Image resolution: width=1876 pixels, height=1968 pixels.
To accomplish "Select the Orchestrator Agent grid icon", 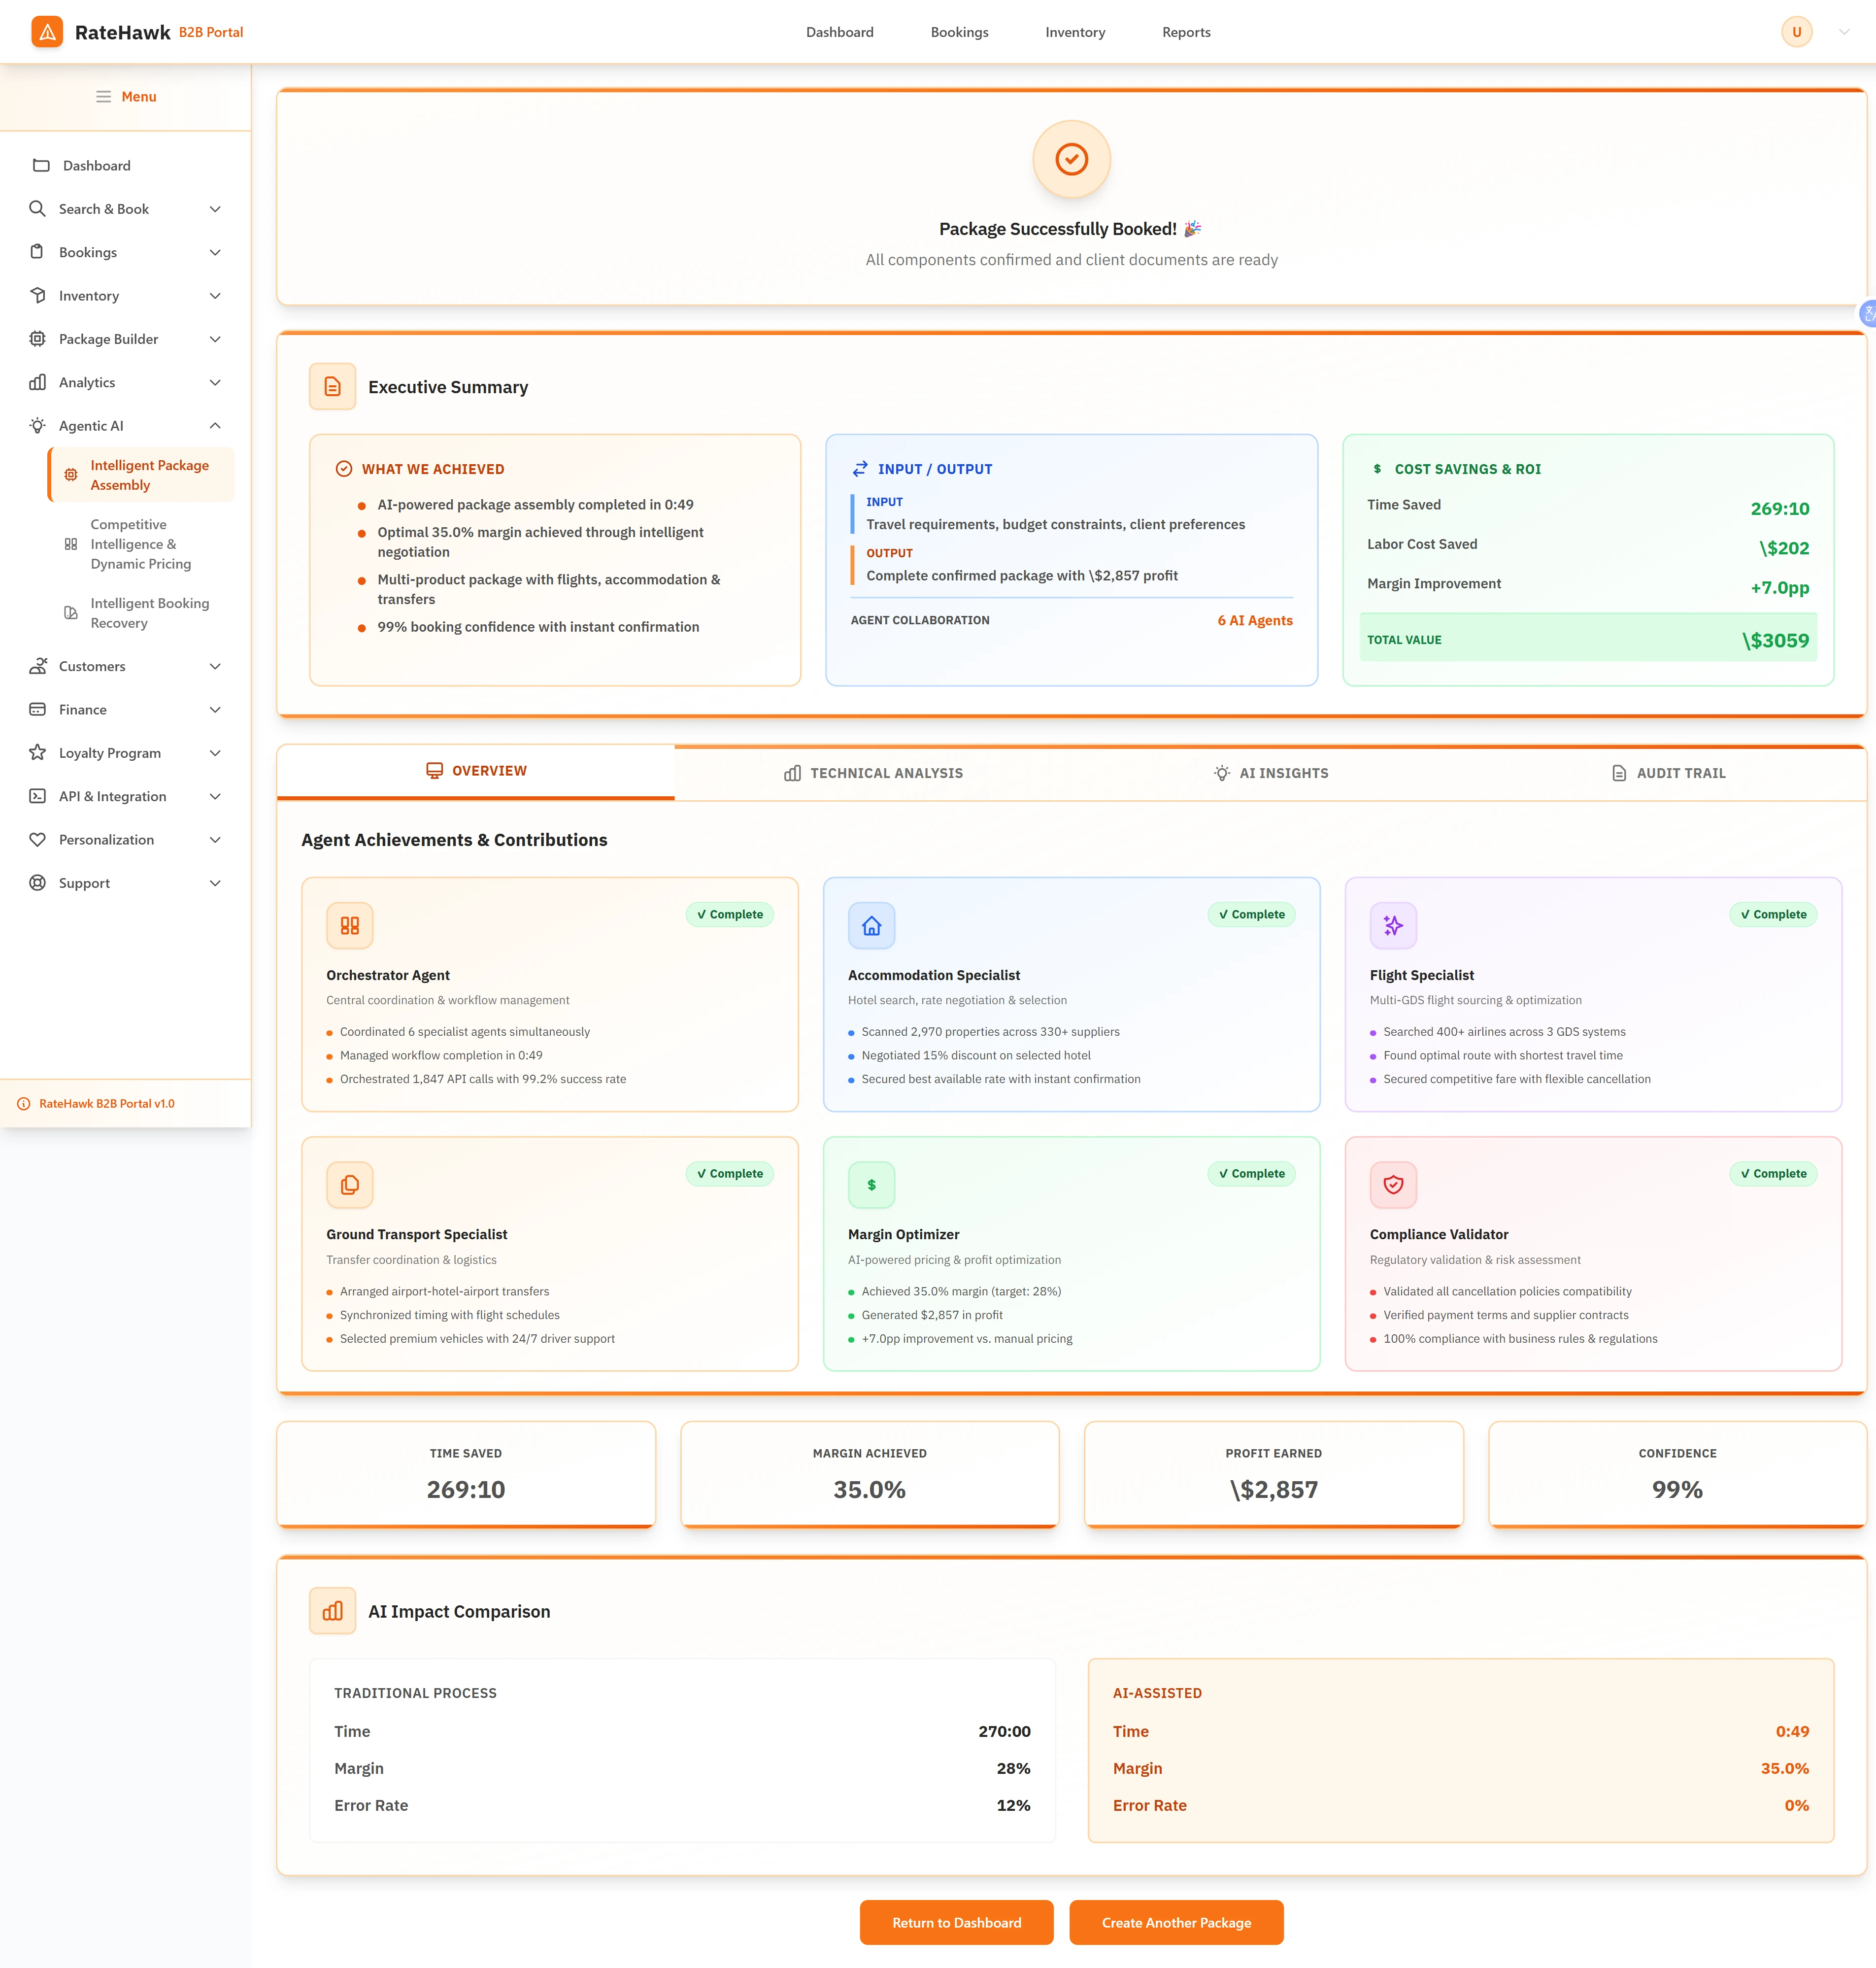I will (349, 925).
